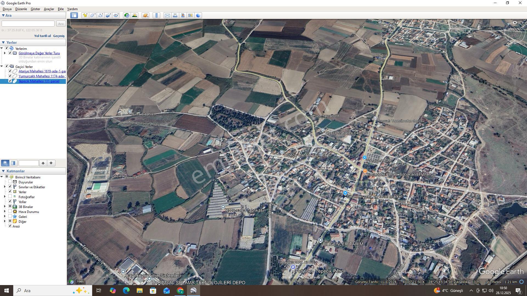Uncheck the Yollar layer checkbox

(10, 202)
